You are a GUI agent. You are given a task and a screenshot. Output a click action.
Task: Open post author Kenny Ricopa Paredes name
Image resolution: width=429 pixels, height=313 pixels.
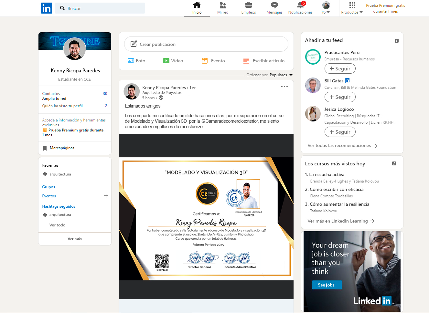164,88
